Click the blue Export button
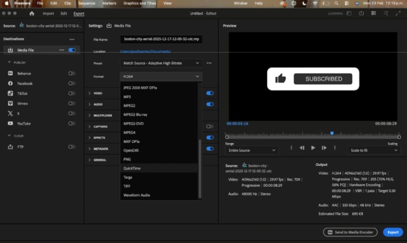This screenshot has height=243, width=407. [x=393, y=232]
